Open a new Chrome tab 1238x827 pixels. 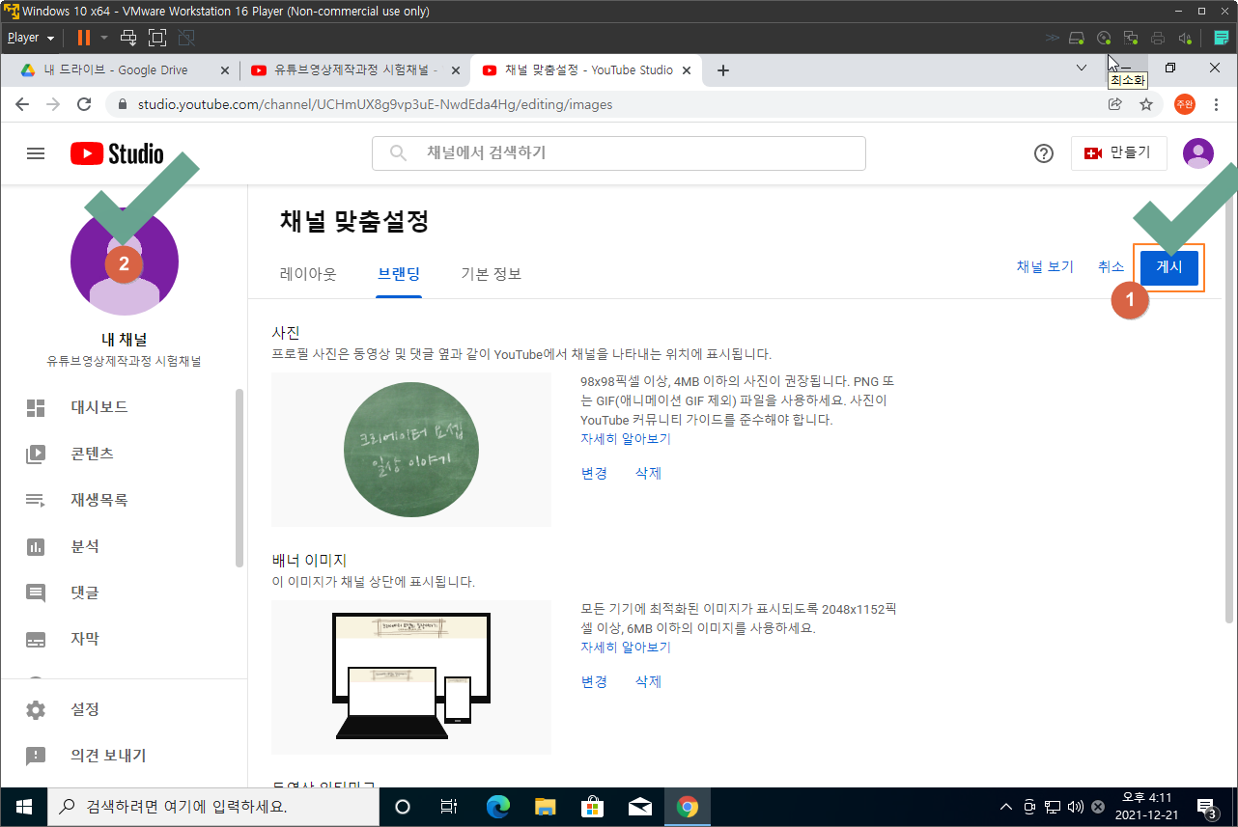pyautogui.click(x=722, y=70)
